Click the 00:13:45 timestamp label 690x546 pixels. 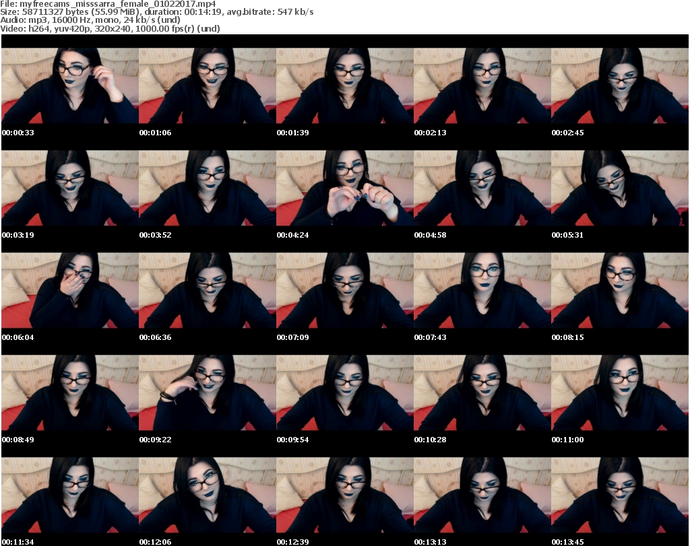coord(567,542)
